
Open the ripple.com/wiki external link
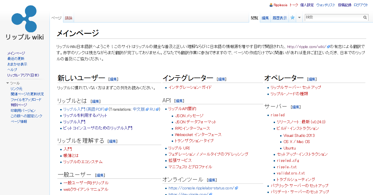308,47
